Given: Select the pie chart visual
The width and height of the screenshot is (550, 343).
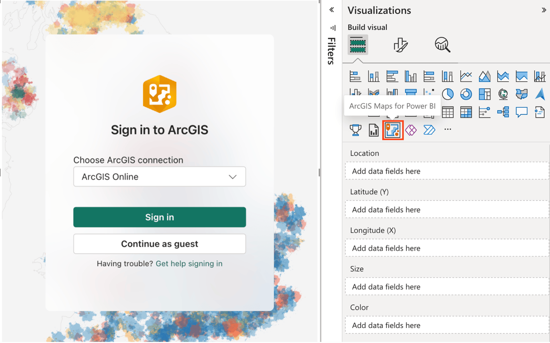Looking at the screenshot, I should [448, 94].
